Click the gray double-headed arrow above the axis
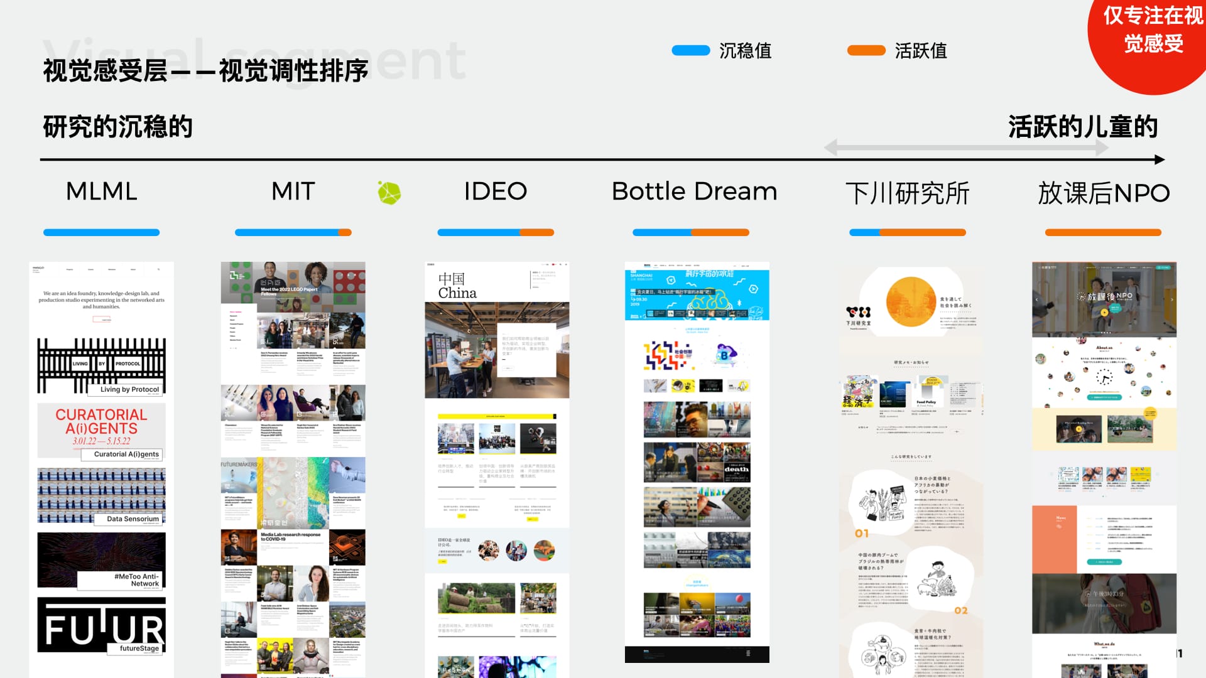Viewport: 1206px width, 678px height. click(x=965, y=148)
